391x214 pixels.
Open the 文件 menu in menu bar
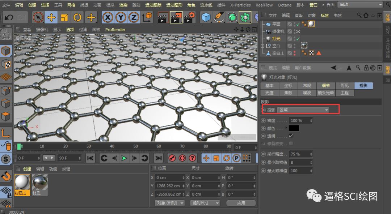click(x=6, y=5)
